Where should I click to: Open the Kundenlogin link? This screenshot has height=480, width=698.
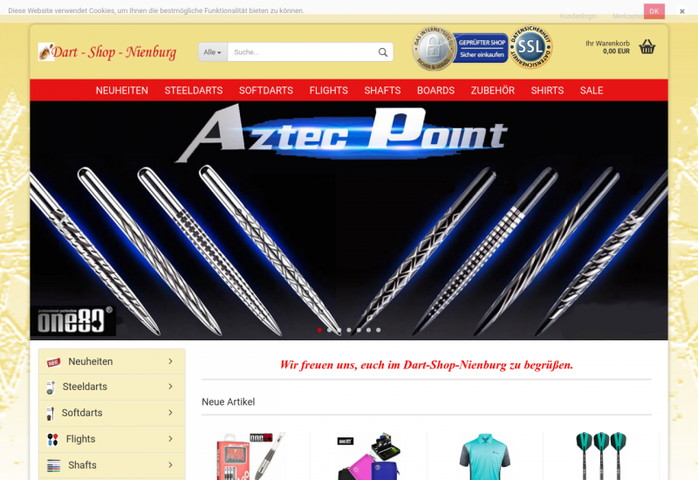578,17
